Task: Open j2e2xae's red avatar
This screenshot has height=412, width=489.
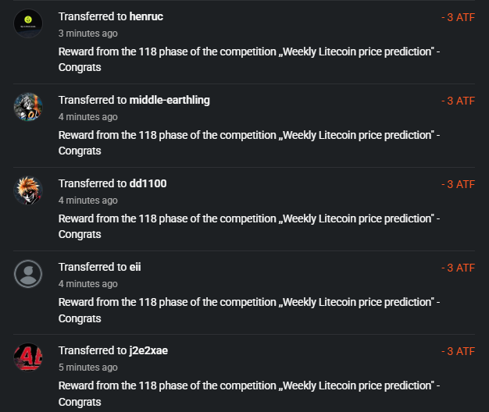Action: point(28,357)
